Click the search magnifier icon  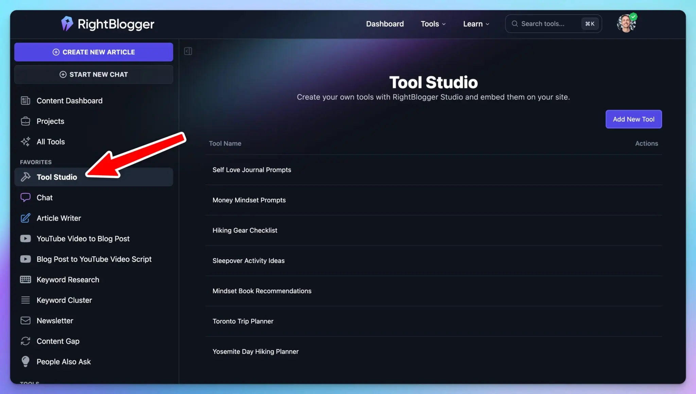(515, 23)
